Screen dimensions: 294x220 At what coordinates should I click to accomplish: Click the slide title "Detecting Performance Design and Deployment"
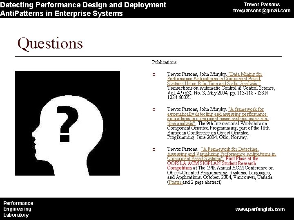click(83, 5)
